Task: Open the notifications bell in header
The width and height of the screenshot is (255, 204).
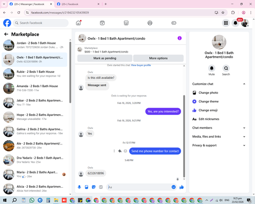Action: [236, 23]
